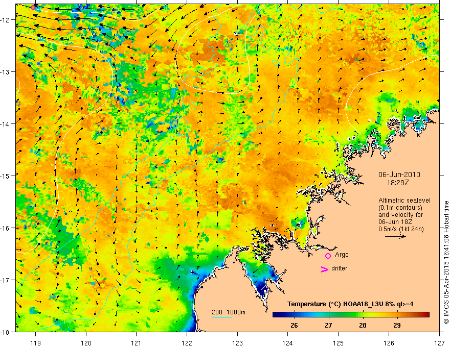
Task: Click the latitude label -13
Action: (x=5, y=72)
